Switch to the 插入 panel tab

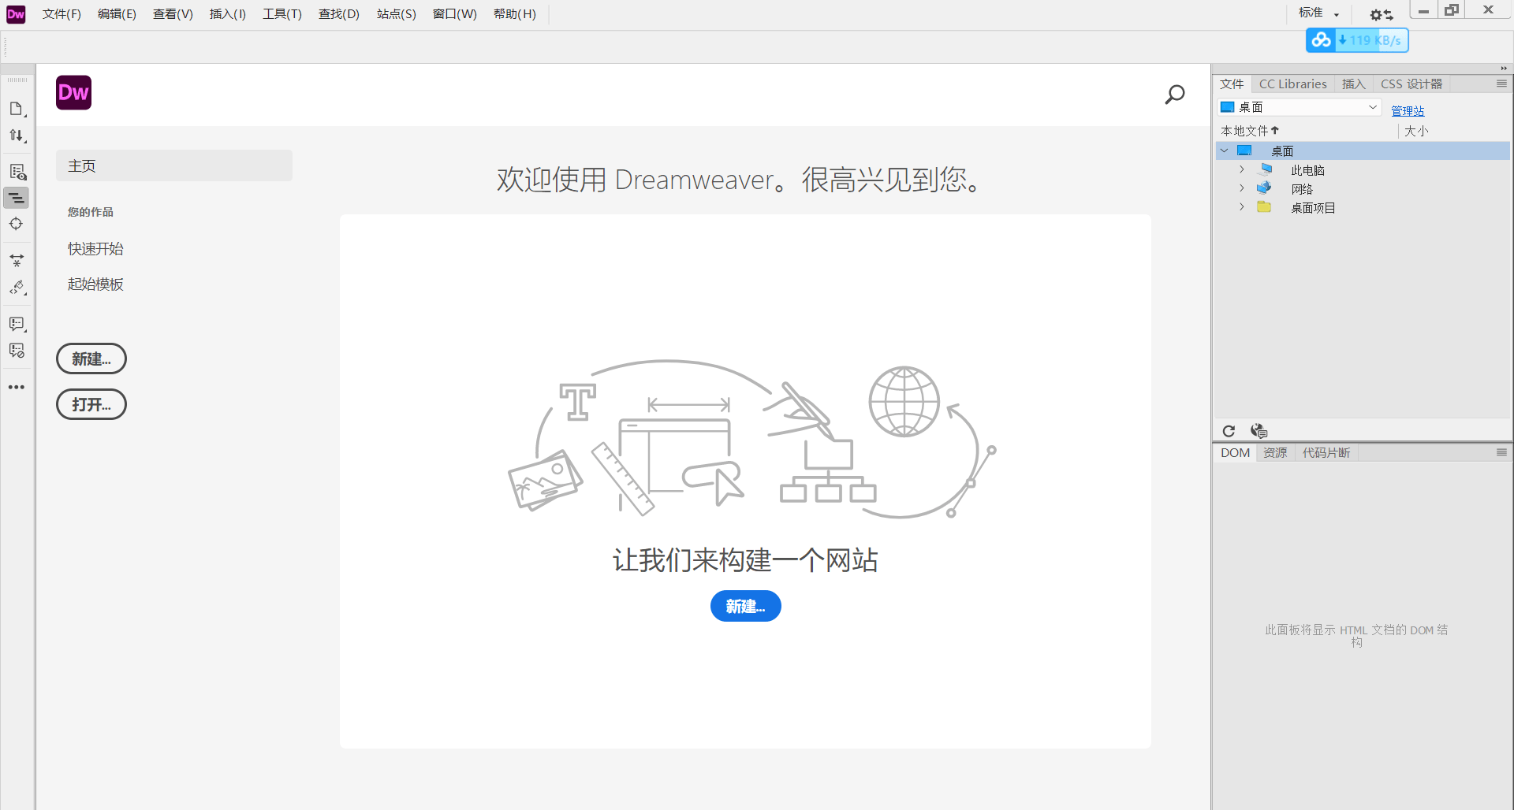[1353, 84]
